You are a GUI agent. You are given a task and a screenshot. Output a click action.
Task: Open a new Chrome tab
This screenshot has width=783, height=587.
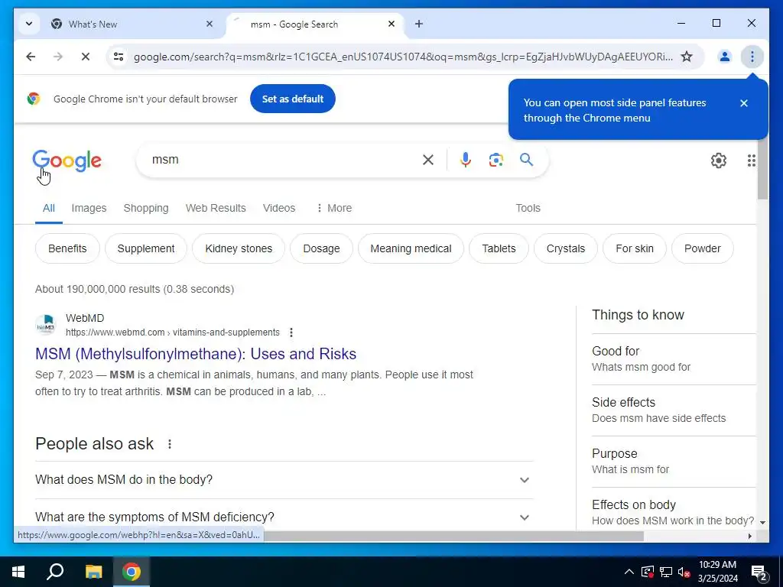[418, 24]
